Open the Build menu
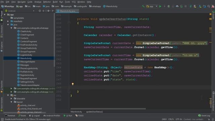 pyautogui.click(x=55, y=2)
